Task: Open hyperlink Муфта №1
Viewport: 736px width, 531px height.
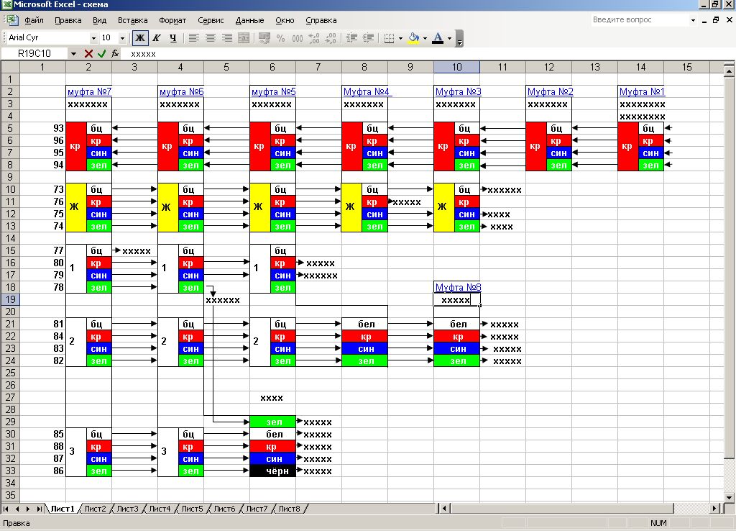Action: [642, 91]
